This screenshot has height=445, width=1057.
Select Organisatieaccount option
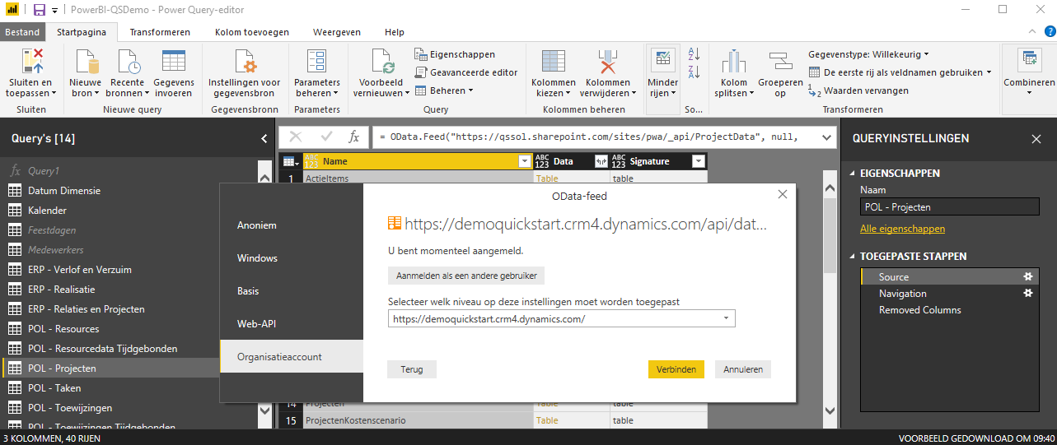292,356
